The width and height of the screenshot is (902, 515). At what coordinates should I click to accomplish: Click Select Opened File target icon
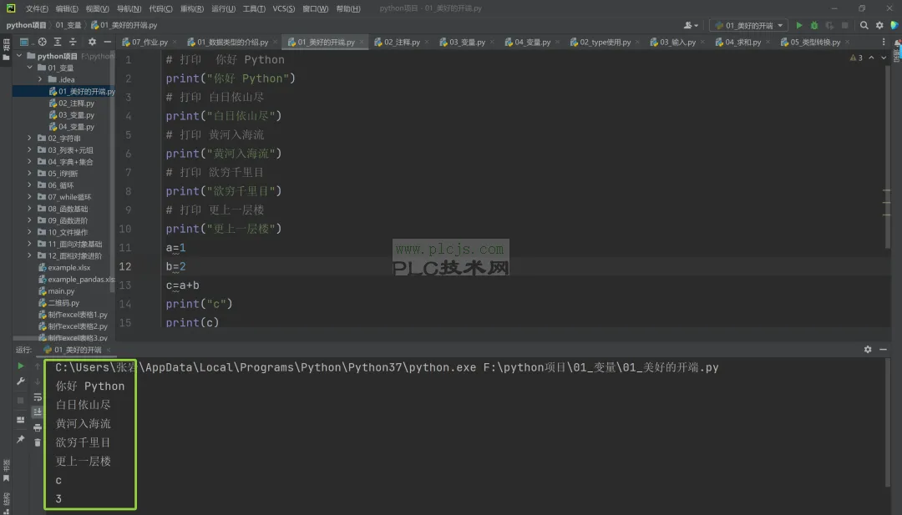click(x=42, y=42)
